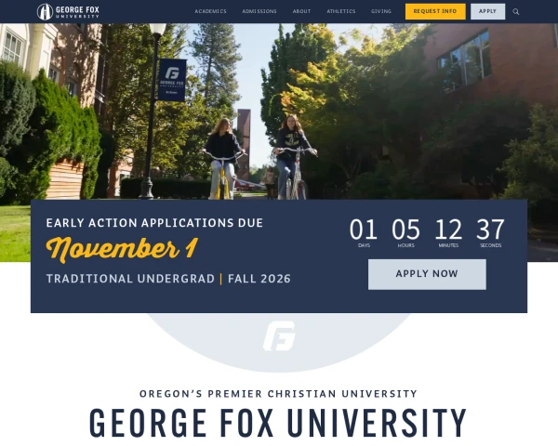Click the GF emblem in the gray circle
The image size is (558, 446).
tap(279, 335)
